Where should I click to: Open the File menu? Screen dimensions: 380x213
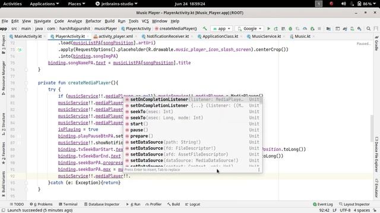5,21
